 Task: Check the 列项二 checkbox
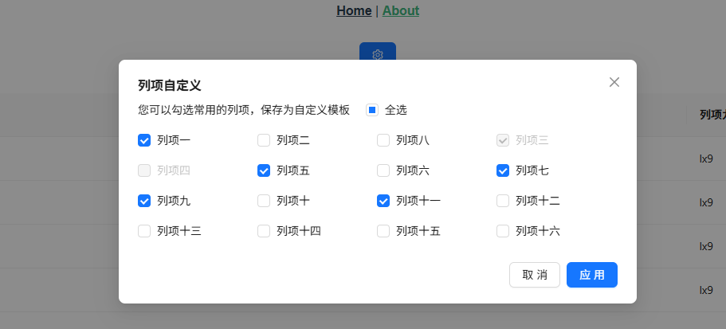click(264, 140)
